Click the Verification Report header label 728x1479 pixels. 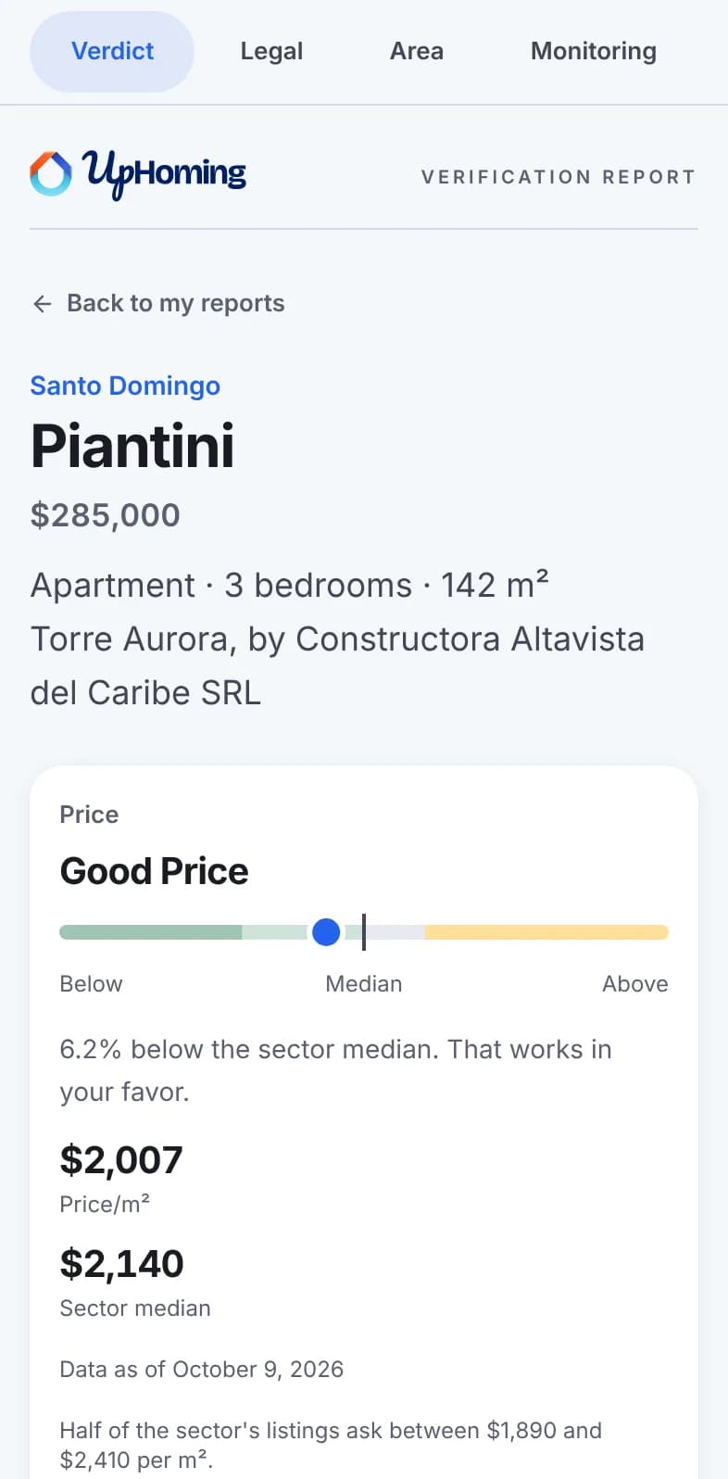tap(559, 177)
